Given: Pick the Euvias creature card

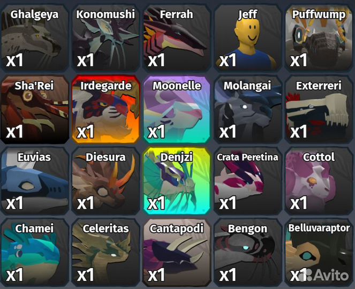Looking at the screenshot, I should (x=34, y=181).
